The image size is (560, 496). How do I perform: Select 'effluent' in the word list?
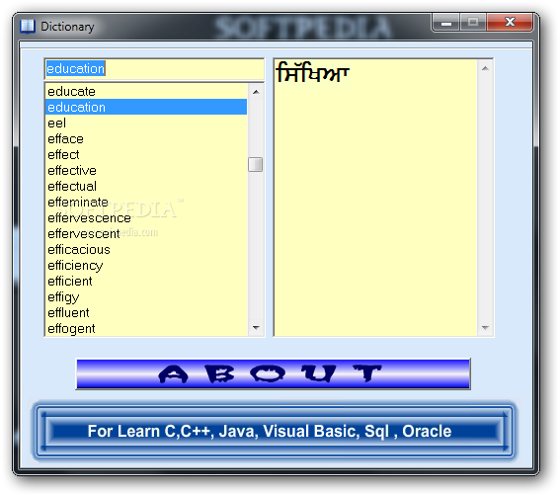146,312
